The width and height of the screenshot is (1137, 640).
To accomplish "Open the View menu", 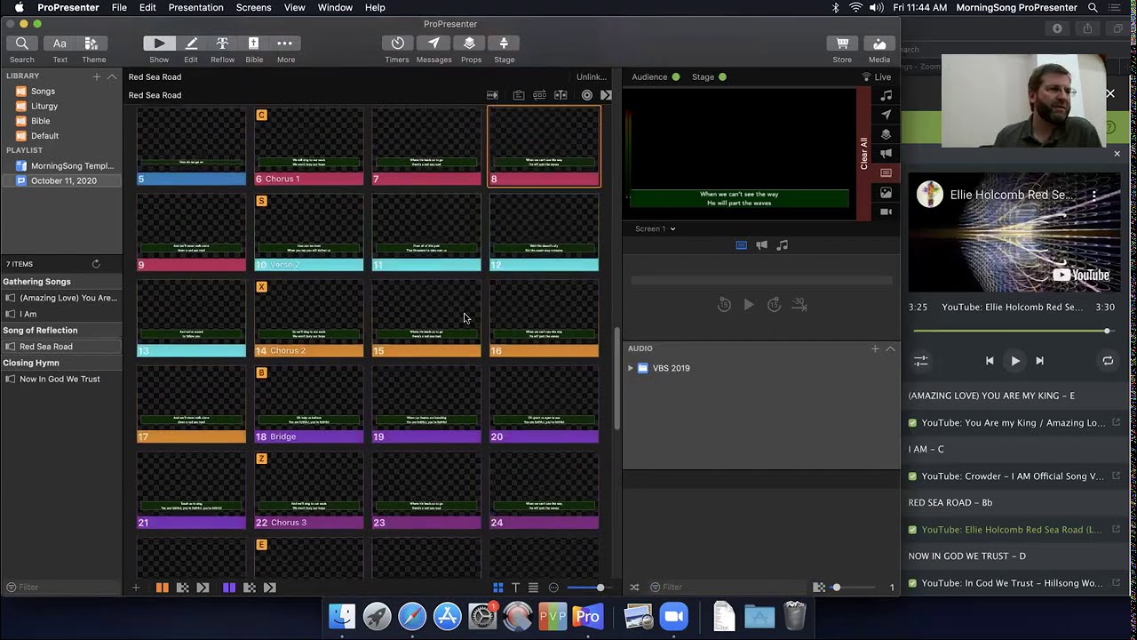I will [294, 7].
